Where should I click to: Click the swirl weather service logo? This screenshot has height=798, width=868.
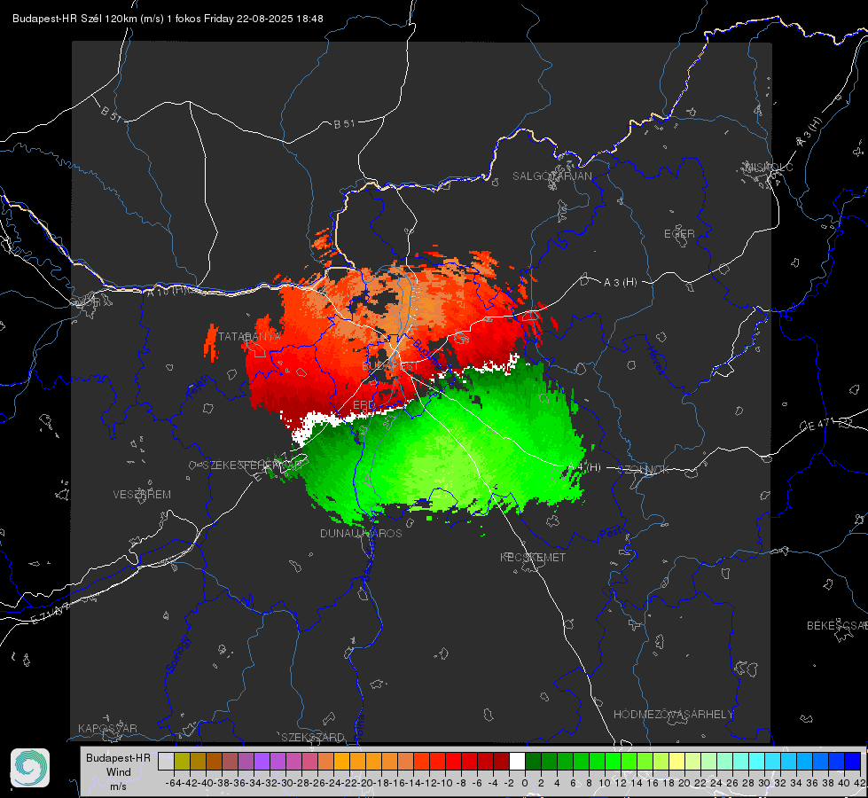[x=30, y=768]
